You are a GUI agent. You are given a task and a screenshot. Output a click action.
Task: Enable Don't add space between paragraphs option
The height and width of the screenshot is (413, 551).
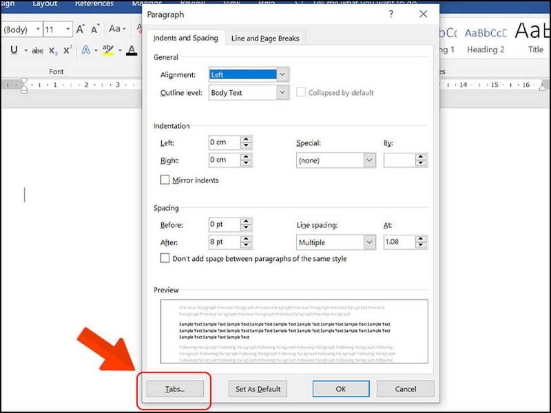165,259
